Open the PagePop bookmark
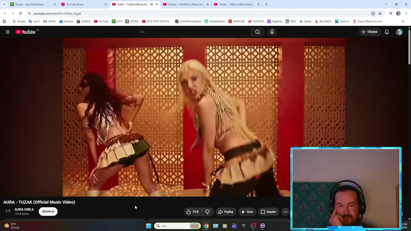 275,21
